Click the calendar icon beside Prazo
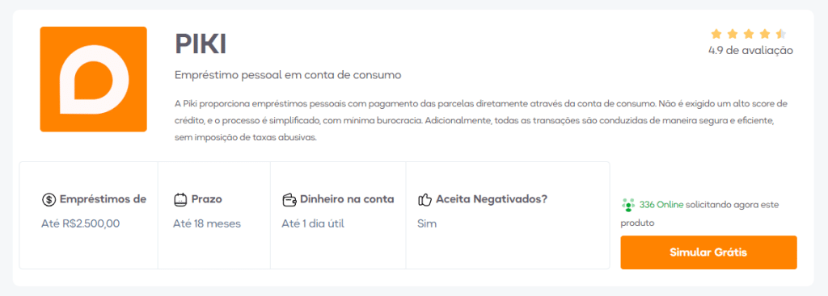Screen dimensions: 828x296 coord(180,199)
